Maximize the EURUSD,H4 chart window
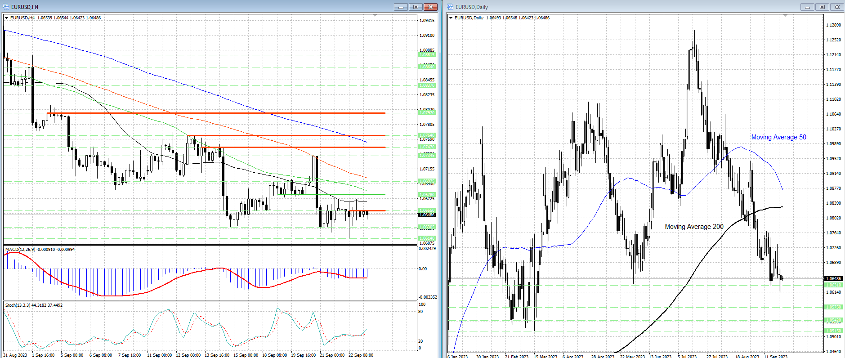Viewport: 845px width, 358px height. 416,7
